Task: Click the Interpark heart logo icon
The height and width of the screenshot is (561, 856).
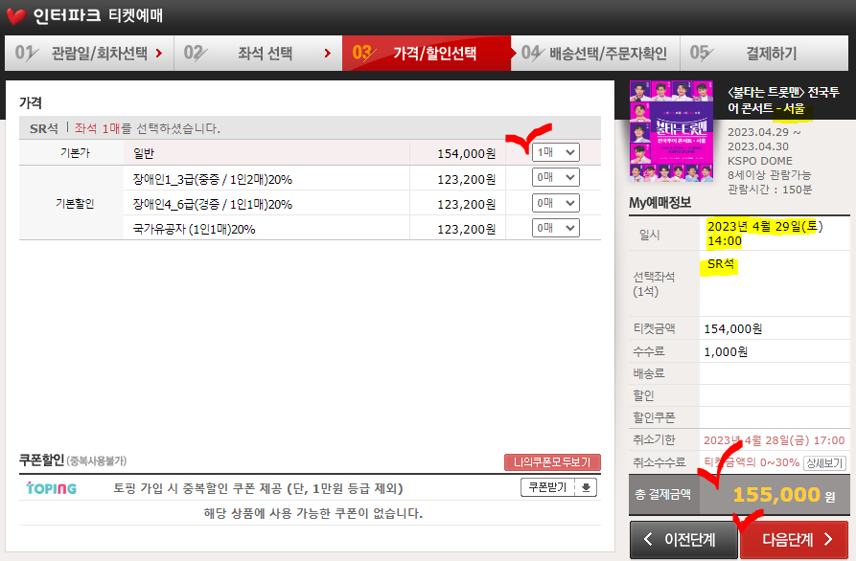Action: click(13, 14)
